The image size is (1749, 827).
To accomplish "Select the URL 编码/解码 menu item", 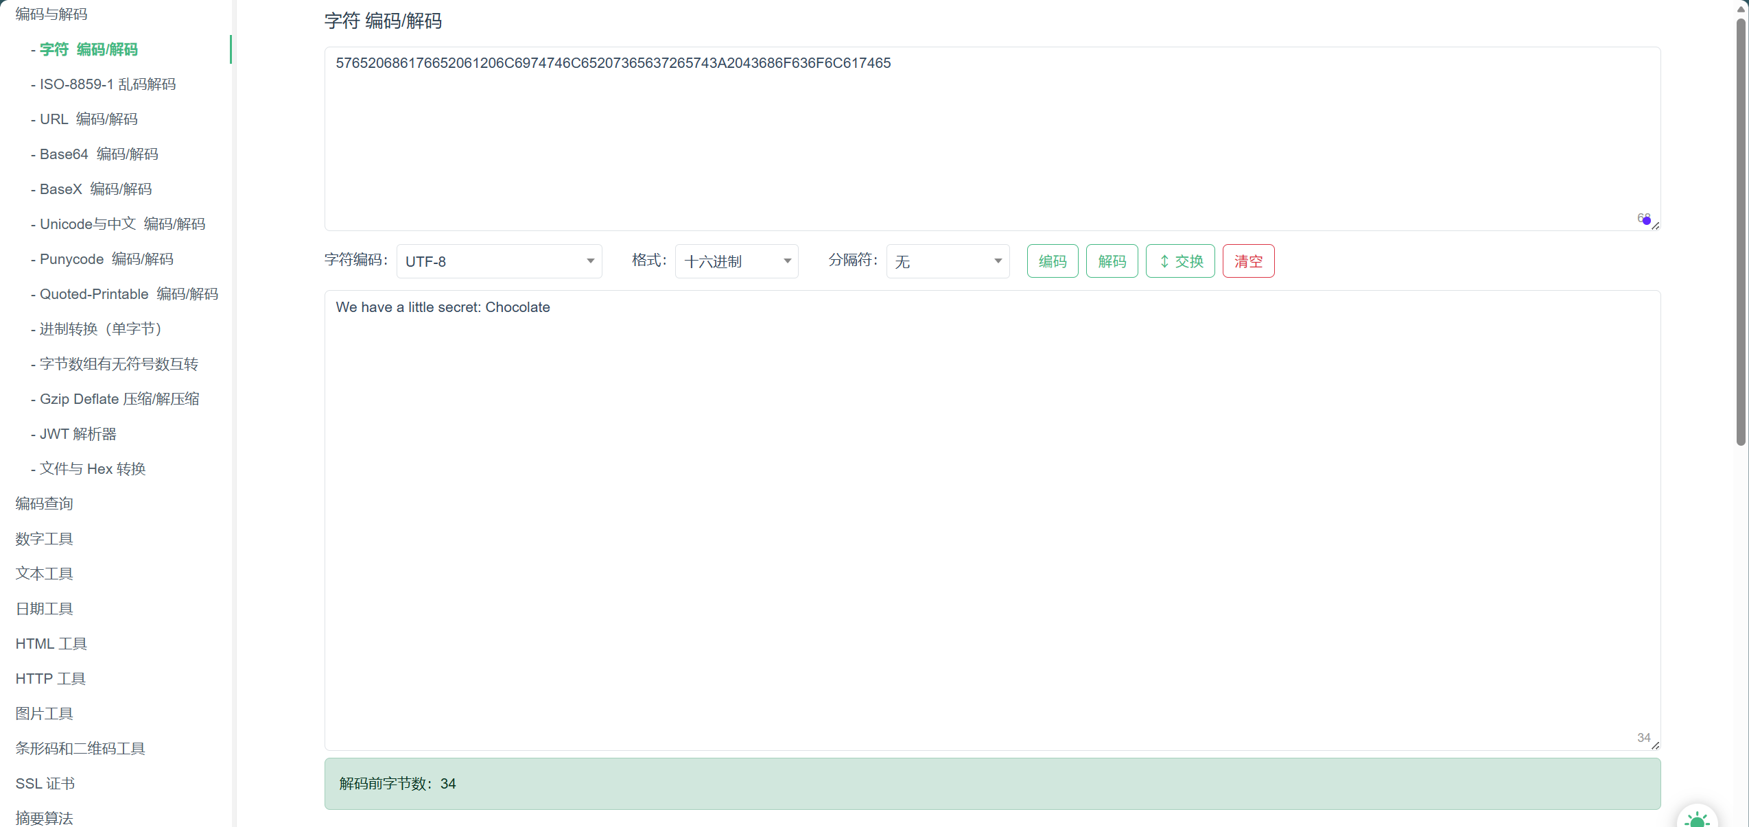I will (x=89, y=119).
